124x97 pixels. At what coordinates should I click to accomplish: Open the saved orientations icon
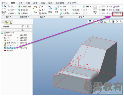109,21
